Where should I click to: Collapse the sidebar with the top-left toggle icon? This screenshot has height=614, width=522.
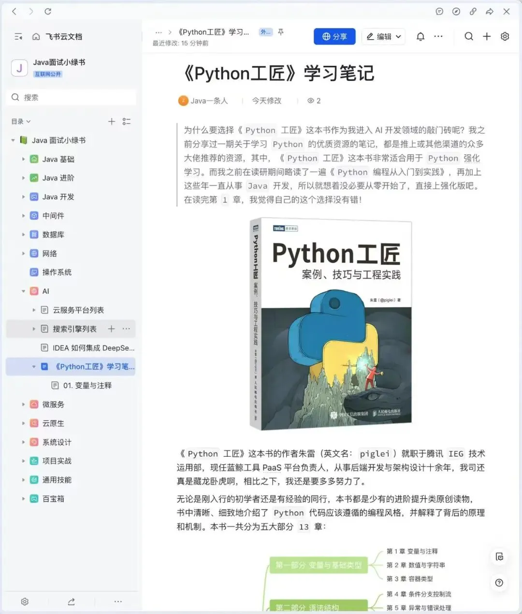pyautogui.click(x=18, y=37)
